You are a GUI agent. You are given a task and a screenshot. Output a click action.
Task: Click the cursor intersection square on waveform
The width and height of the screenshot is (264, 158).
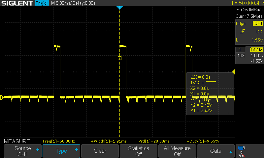119,58
